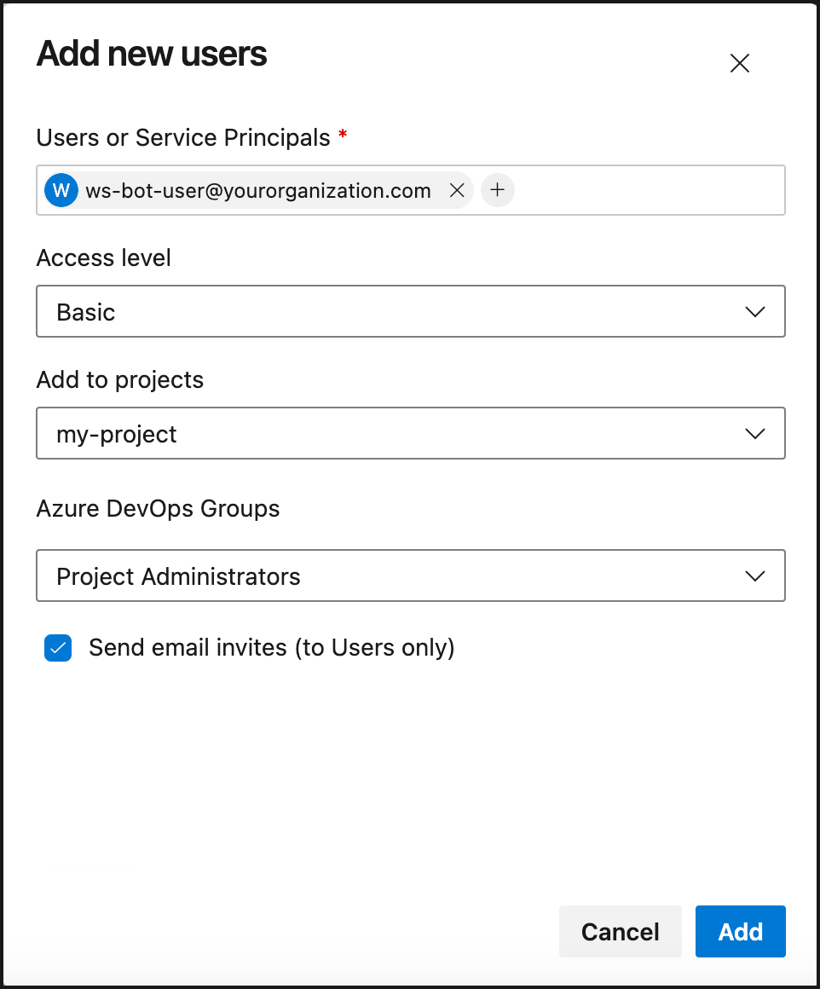Select the ws-bot-user@yourorganization.com chip text

(x=257, y=190)
